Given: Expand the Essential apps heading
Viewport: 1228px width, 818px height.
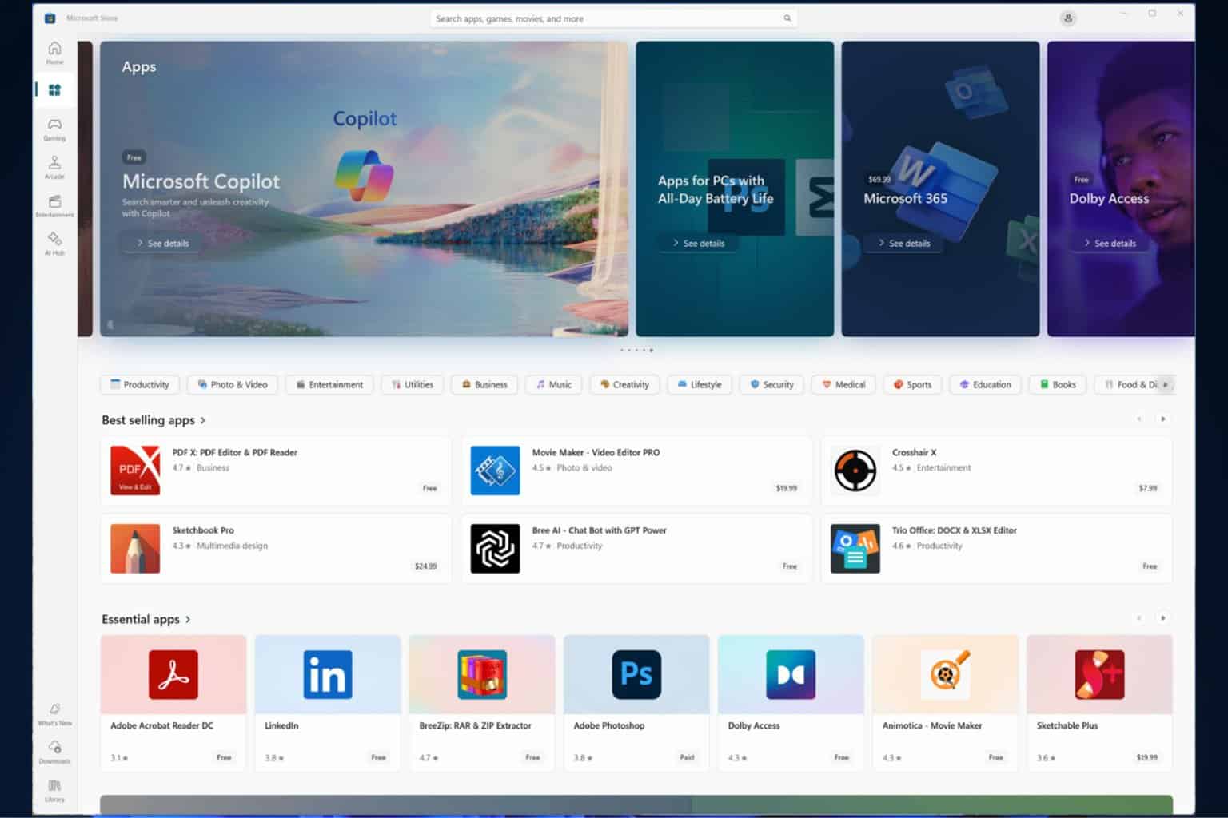Looking at the screenshot, I should (146, 619).
